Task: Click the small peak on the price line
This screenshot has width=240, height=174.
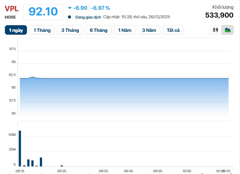Action: 32,77
